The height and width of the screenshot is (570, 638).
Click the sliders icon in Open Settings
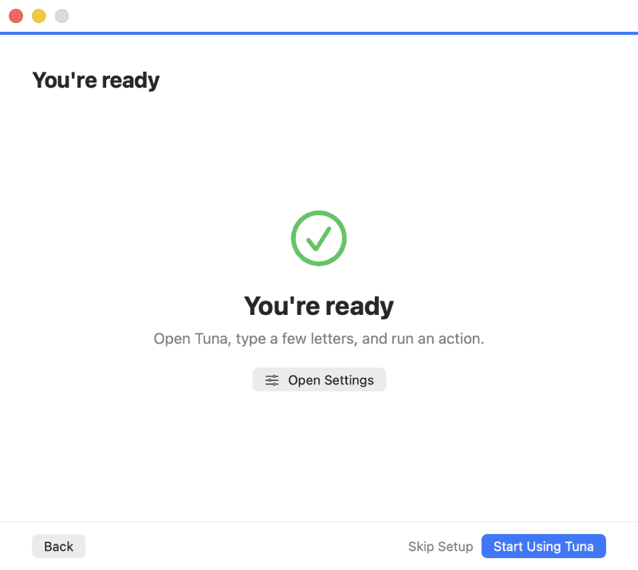(x=272, y=380)
